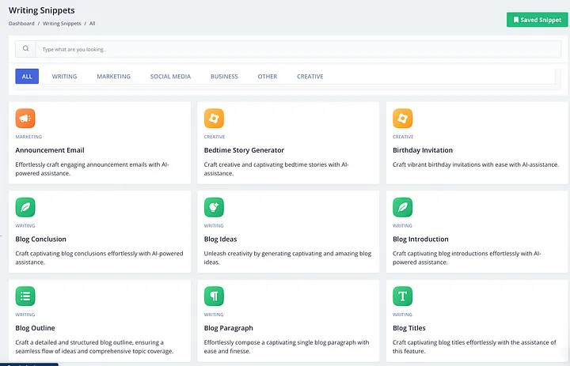Image resolution: width=570 pixels, height=366 pixels.
Task: Click the Blog Conclusion leaf icon
Action: tap(25, 207)
